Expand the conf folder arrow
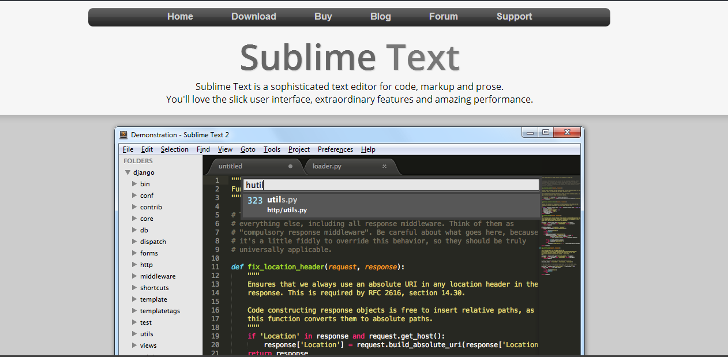The height and width of the screenshot is (357, 728). (x=134, y=196)
